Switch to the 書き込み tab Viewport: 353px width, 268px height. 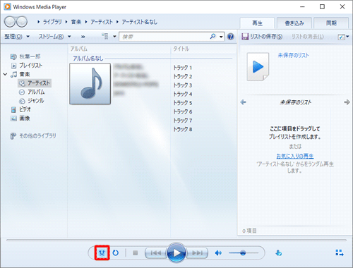pos(294,23)
